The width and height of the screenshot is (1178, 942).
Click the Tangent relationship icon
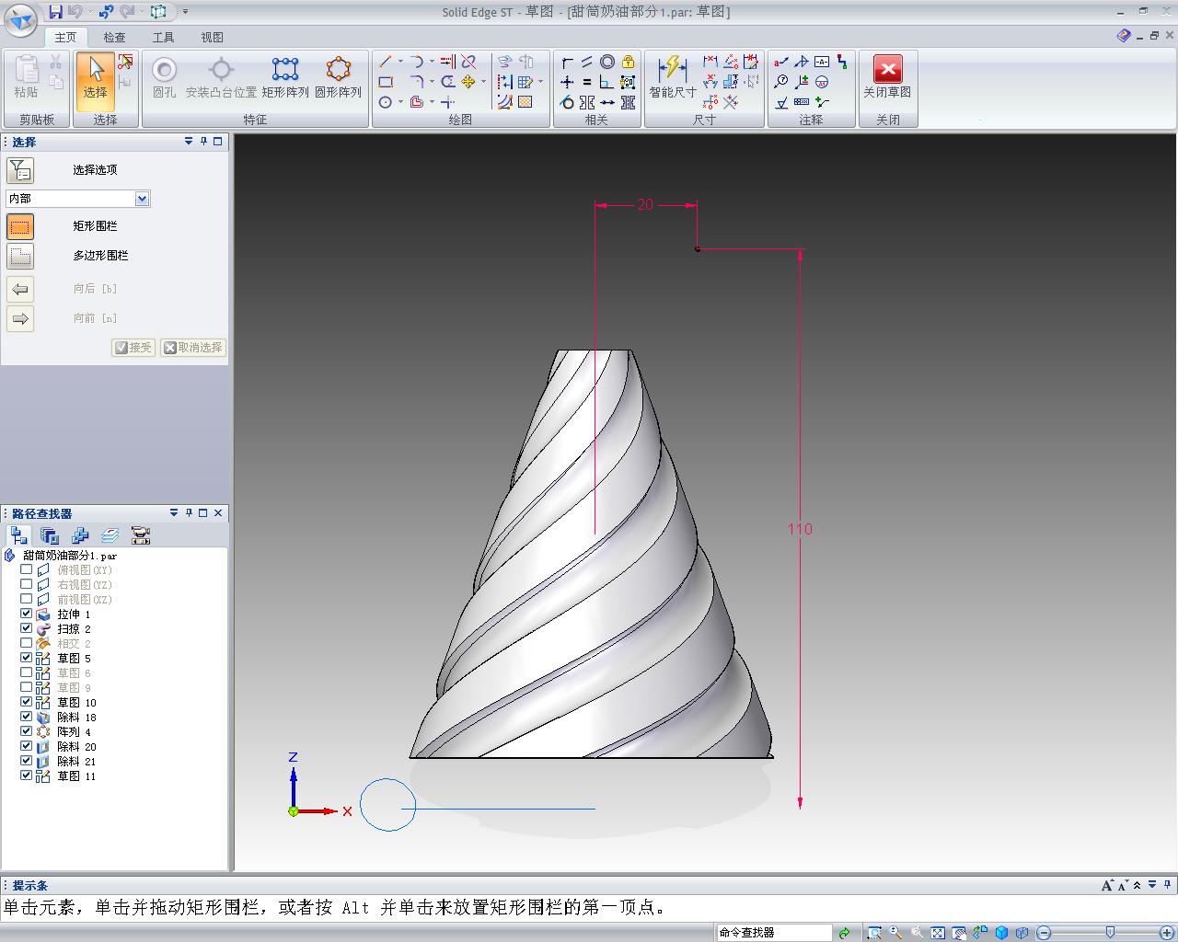click(x=567, y=102)
